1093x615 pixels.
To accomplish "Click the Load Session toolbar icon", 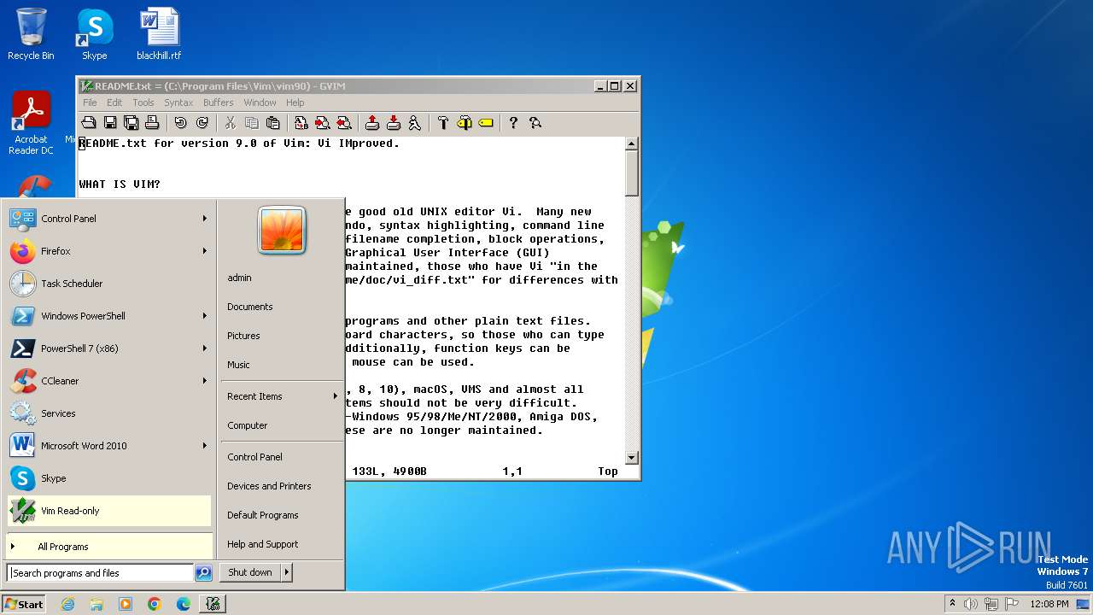I will 372,123.
